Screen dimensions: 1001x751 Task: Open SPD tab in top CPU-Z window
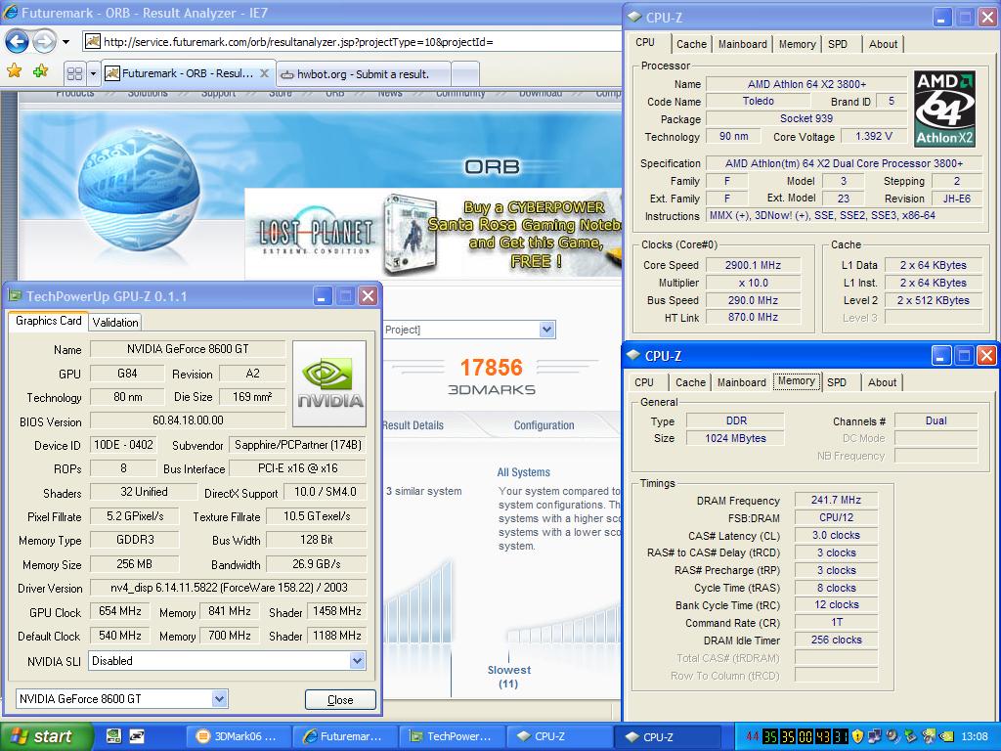[838, 44]
